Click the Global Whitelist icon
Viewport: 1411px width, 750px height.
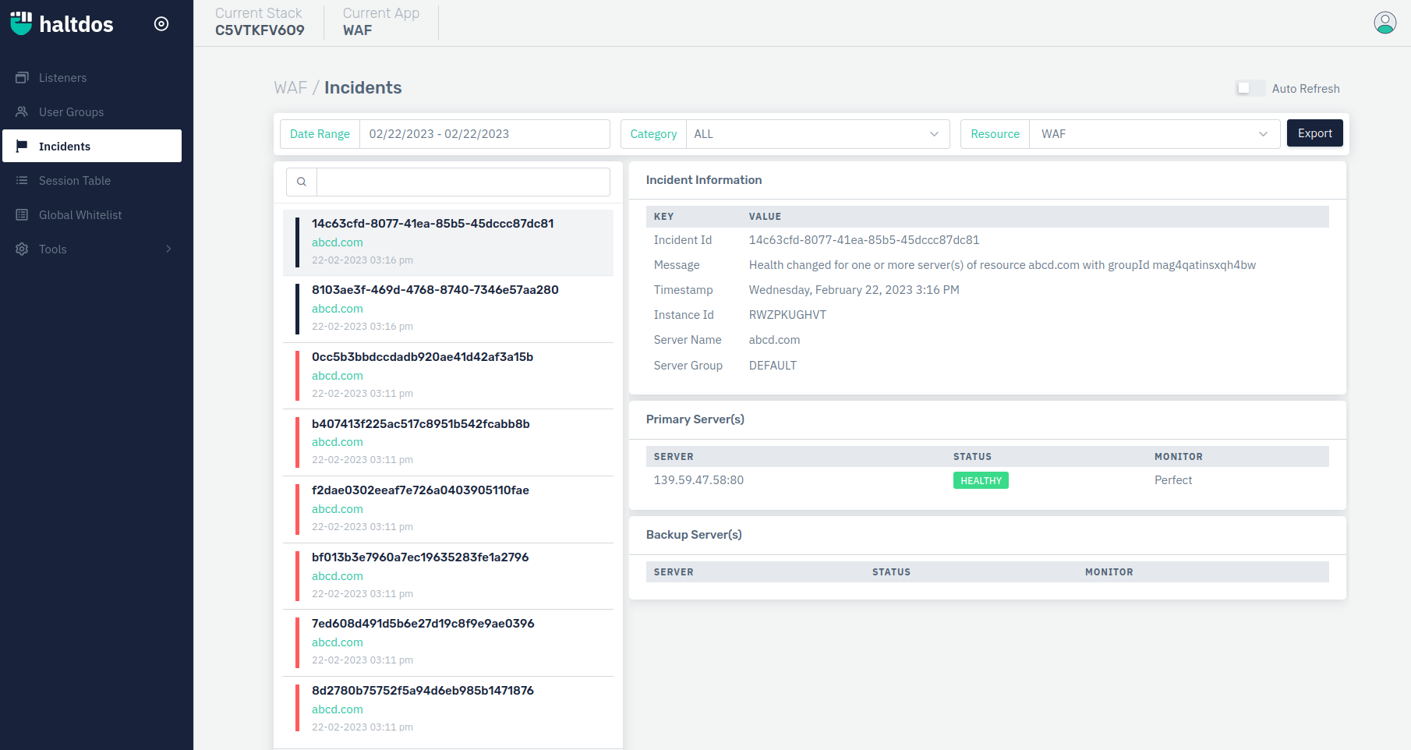22,214
